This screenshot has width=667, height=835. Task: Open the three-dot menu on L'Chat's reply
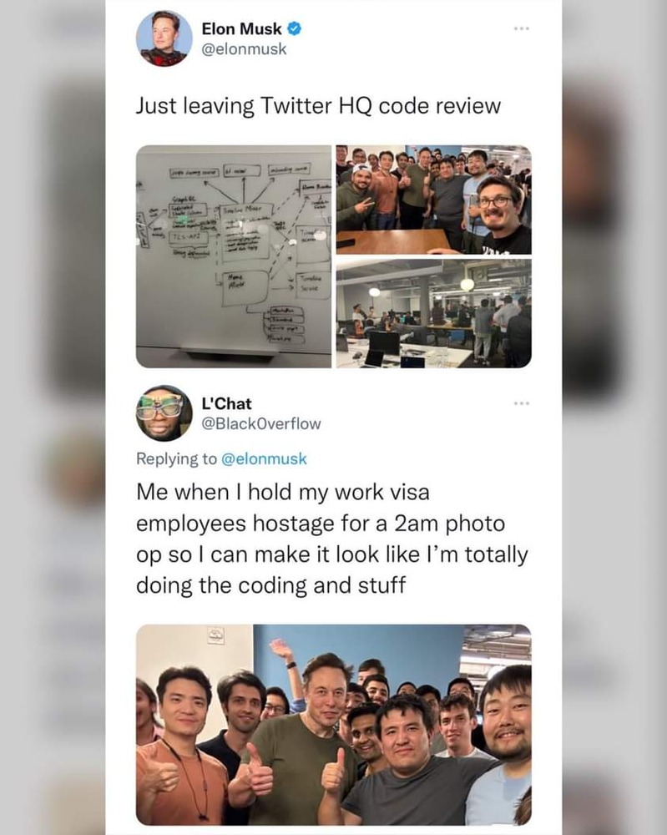(x=522, y=403)
